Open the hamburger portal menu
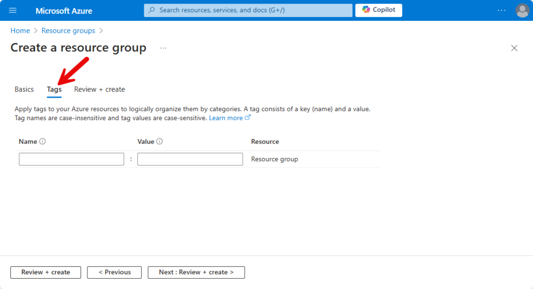This screenshot has width=533, height=289. 12,10
